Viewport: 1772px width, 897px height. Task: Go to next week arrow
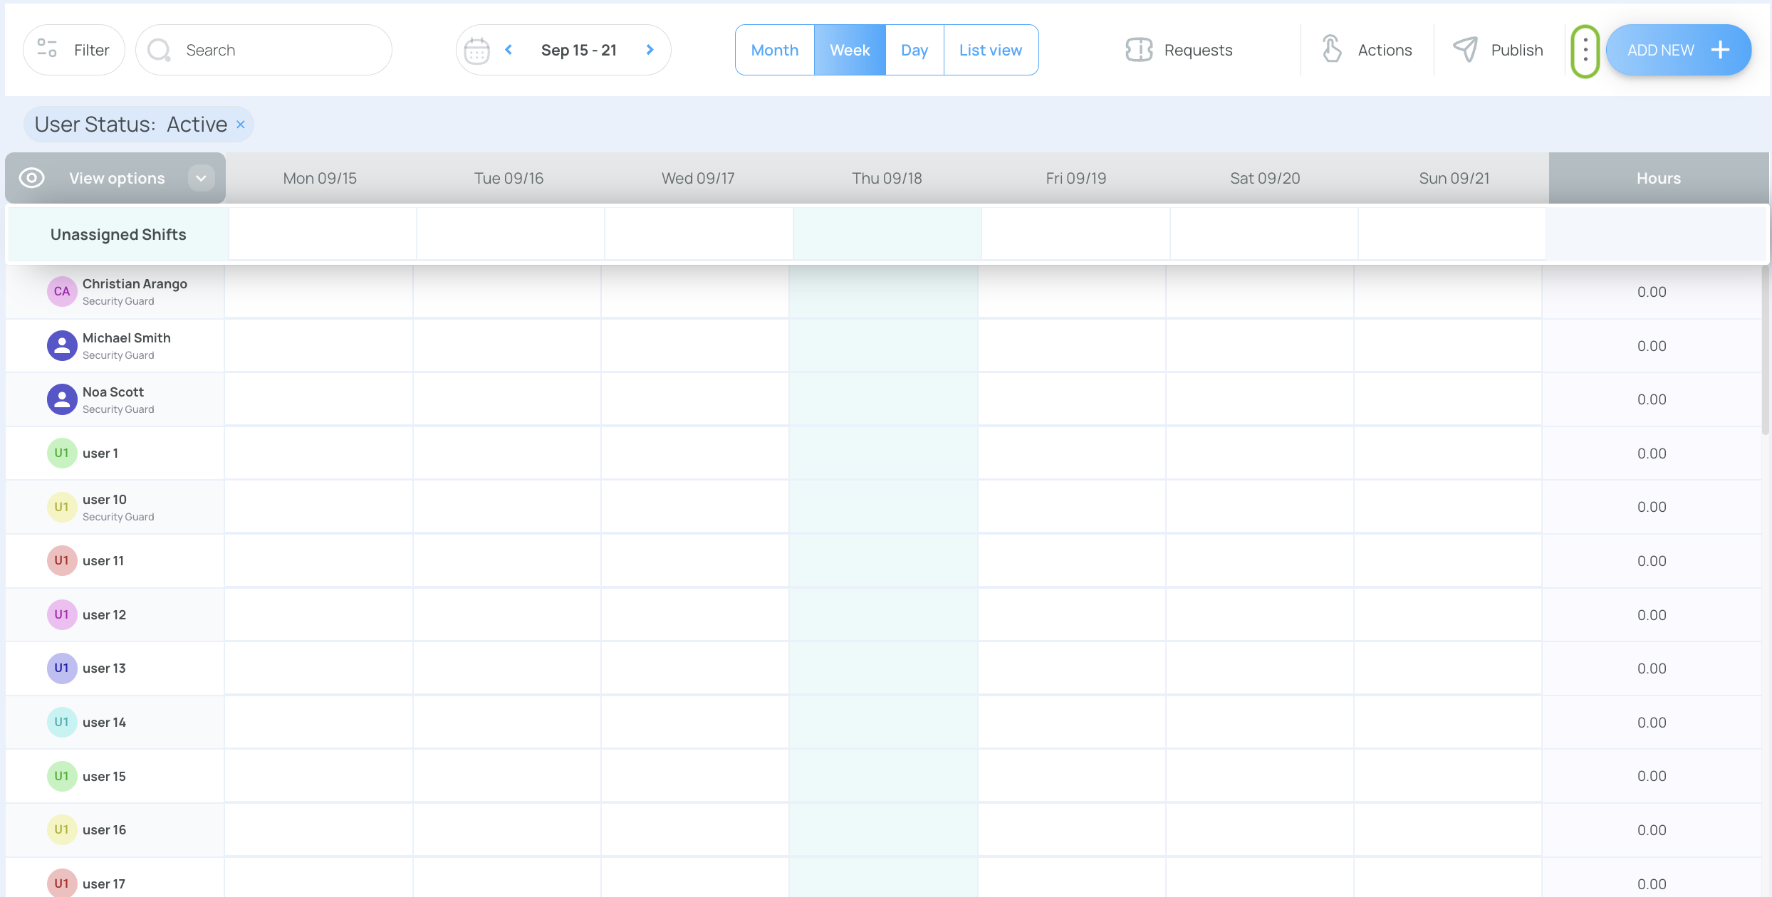650,50
